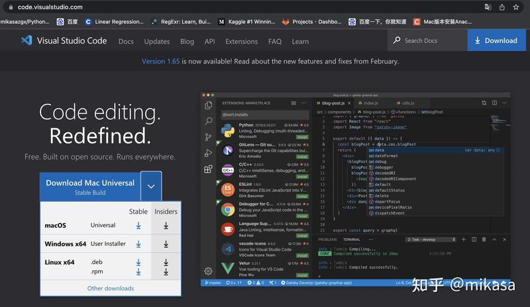Image resolution: width=530 pixels, height=307 pixels.
Task: Download Windows x64 User Installer Insiders
Action: coord(166,244)
